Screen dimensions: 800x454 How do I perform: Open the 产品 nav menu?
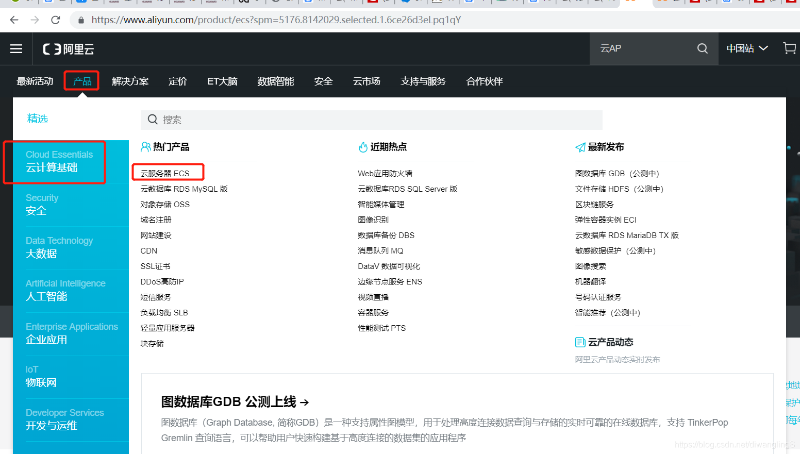[x=82, y=81]
